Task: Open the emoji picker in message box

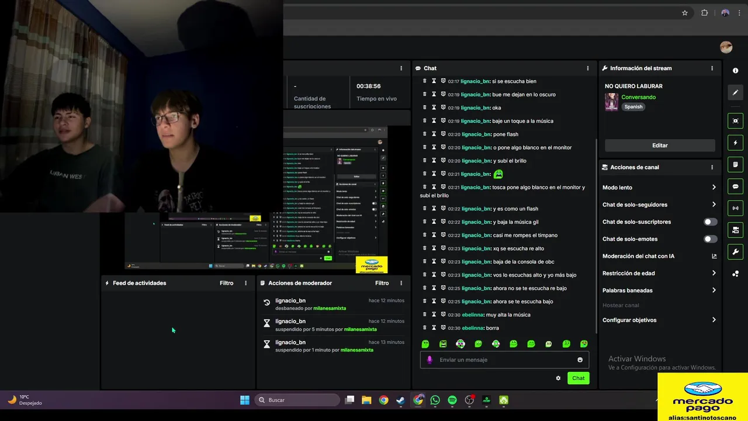Action: pyautogui.click(x=580, y=360)
